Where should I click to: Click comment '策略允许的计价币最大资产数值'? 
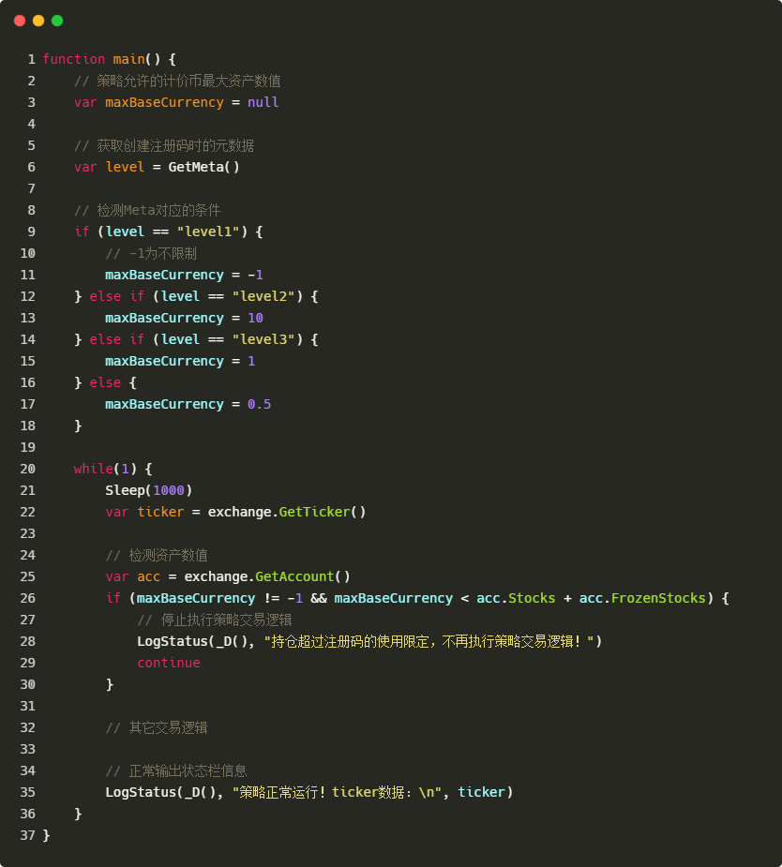[x=188, y=81]
